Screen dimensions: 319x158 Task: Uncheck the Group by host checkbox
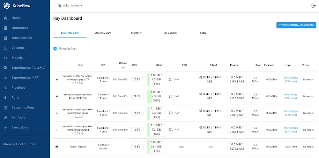[x=55, y=49]
